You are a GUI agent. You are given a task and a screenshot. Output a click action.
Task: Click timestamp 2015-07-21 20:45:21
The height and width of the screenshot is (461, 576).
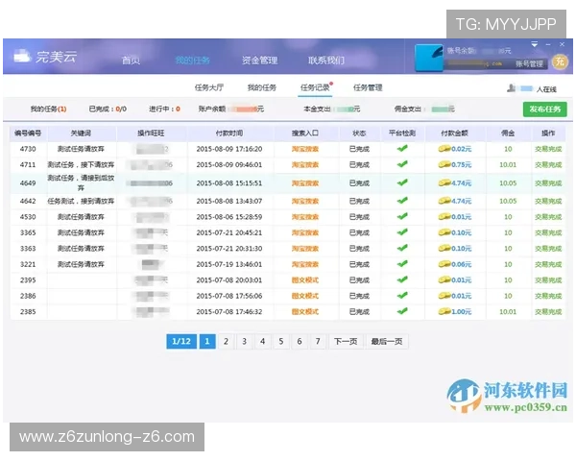pos(229,232)
